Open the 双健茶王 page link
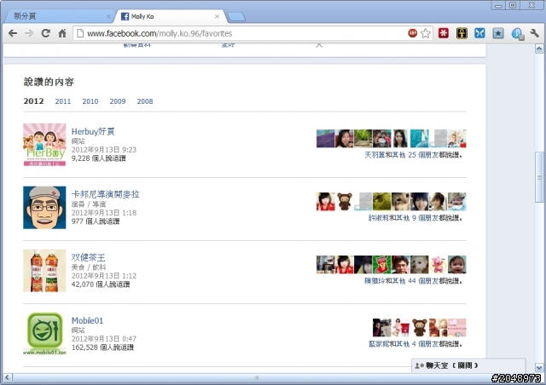The image size is (546, 385). pos(88,258)
